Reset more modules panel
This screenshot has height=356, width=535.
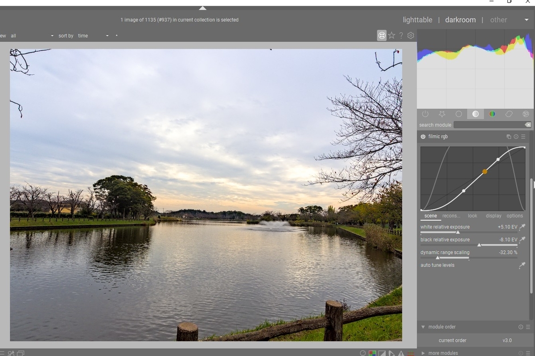(x=521, y=353)
